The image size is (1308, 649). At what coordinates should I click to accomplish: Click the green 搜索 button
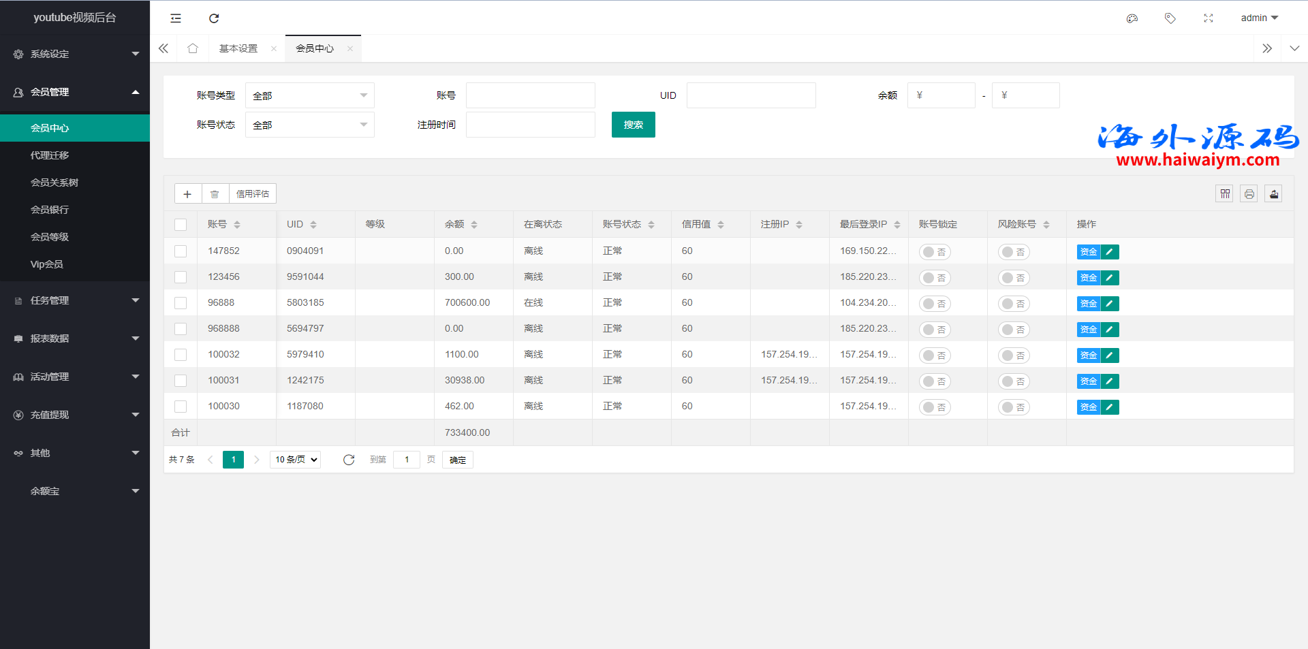633,125
